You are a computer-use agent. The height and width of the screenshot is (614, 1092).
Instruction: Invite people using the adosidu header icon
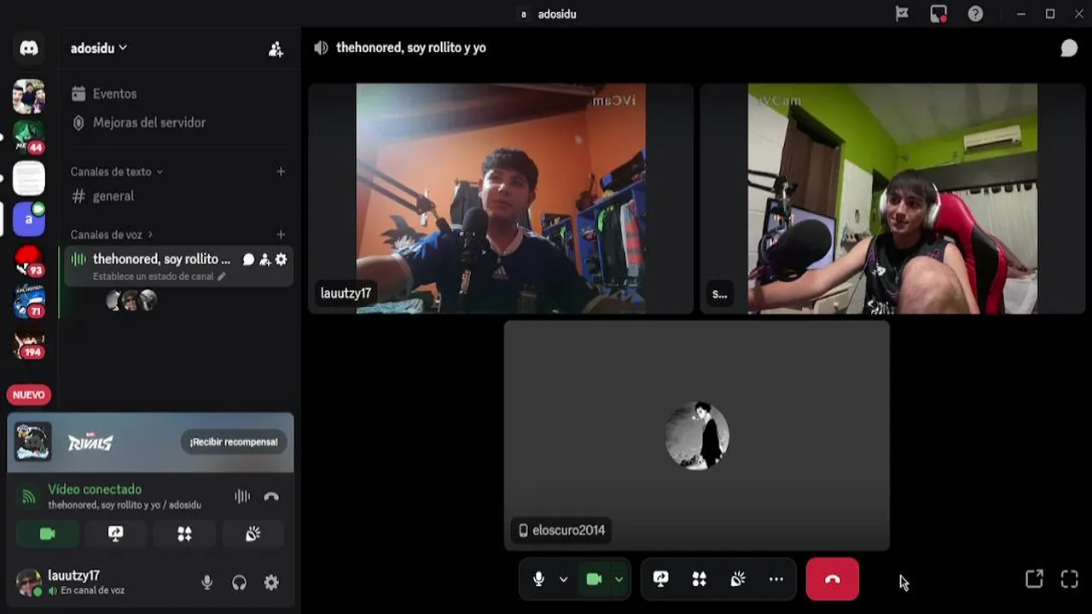pyautogui.click(x=276, y=49)
